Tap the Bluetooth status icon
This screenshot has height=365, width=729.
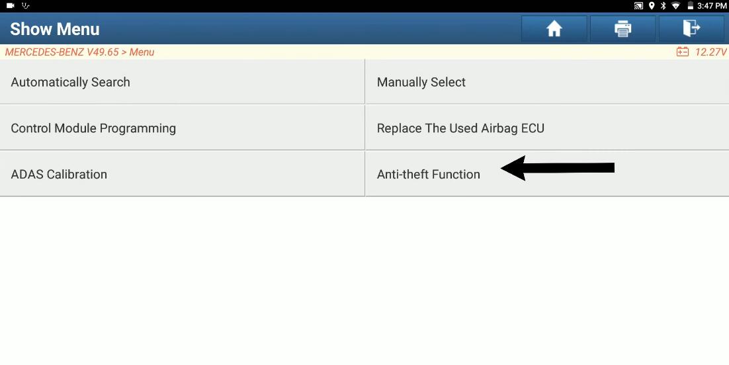664,6
